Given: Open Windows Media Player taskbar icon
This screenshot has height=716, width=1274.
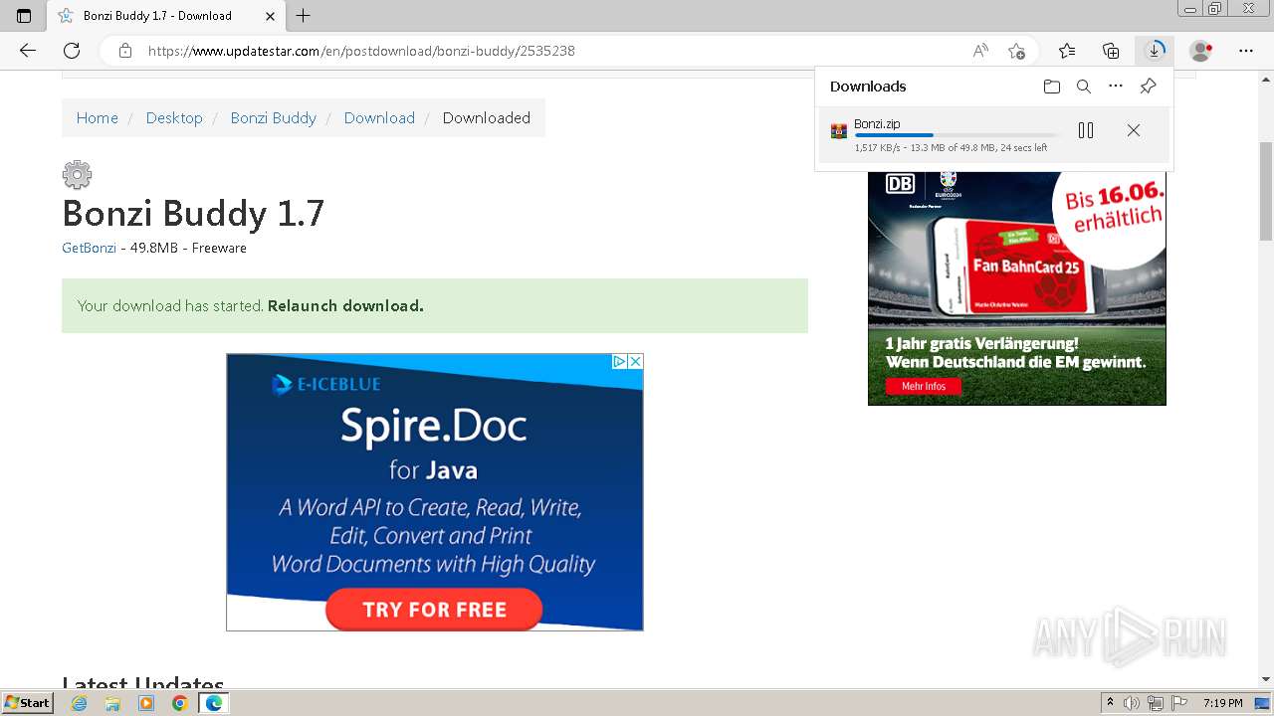Looking at the screenshot, I should click(x=146, y=703).
